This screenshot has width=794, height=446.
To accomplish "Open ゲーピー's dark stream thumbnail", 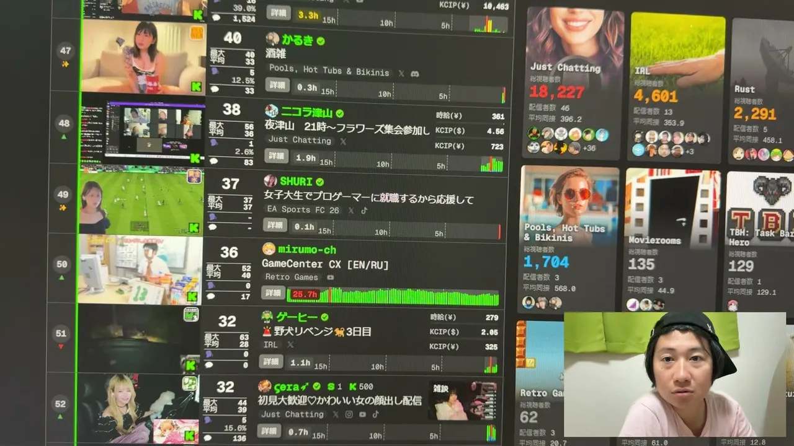I will [x=138, y=339].
